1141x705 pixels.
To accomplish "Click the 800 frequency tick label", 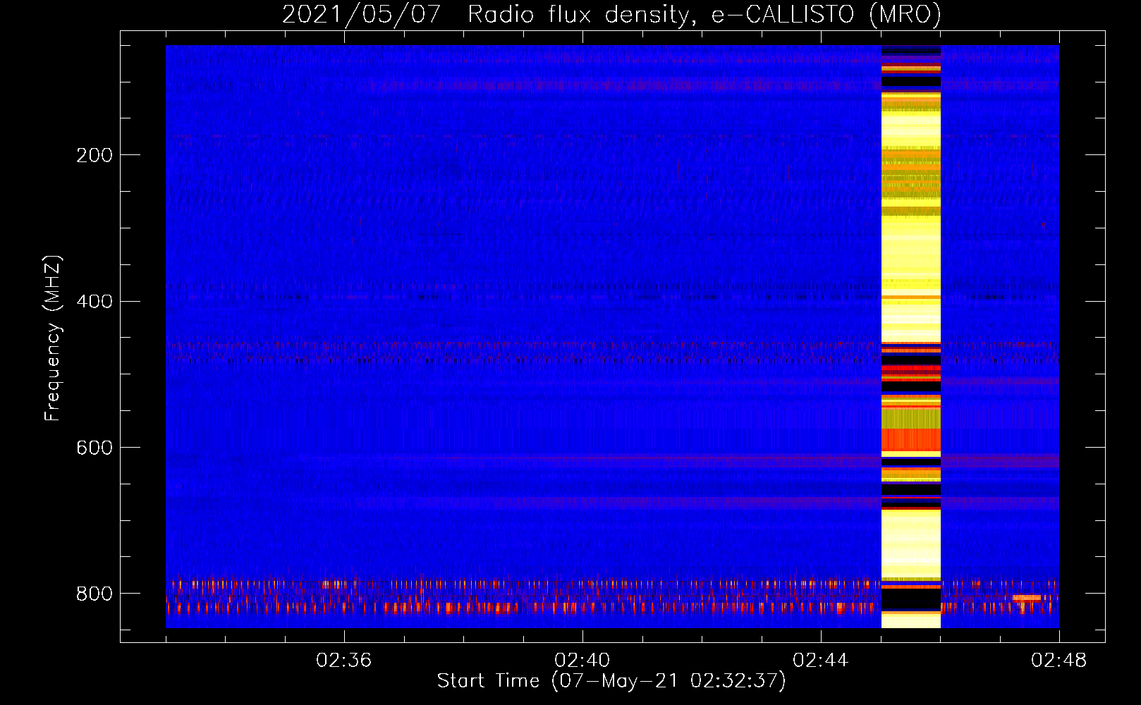I will 94,594.
